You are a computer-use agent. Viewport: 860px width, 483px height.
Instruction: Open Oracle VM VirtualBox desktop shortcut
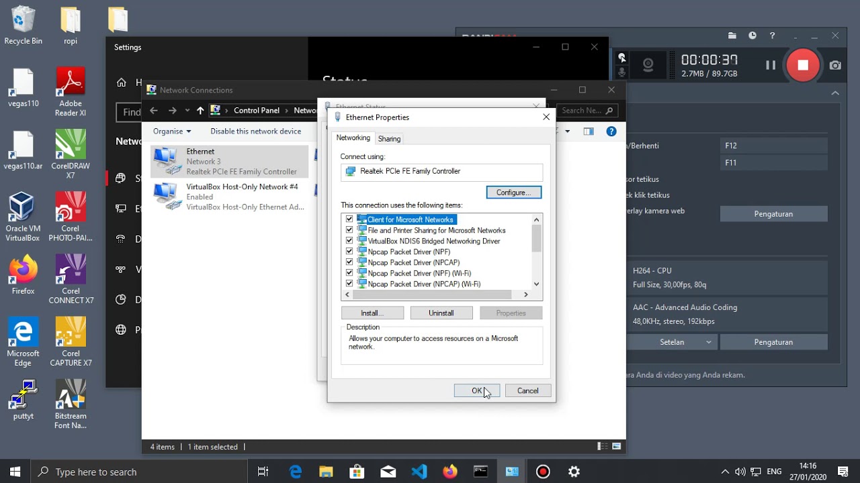(23, 217)
